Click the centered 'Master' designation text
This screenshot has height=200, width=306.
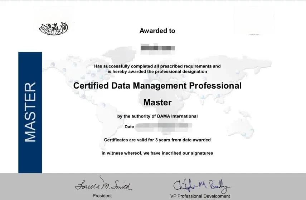click(157, 102)
